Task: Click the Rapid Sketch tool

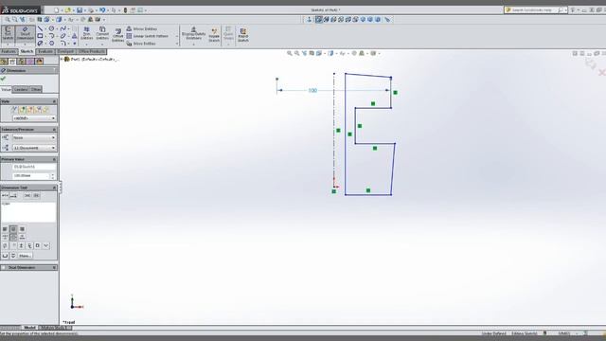Action: 242,35
